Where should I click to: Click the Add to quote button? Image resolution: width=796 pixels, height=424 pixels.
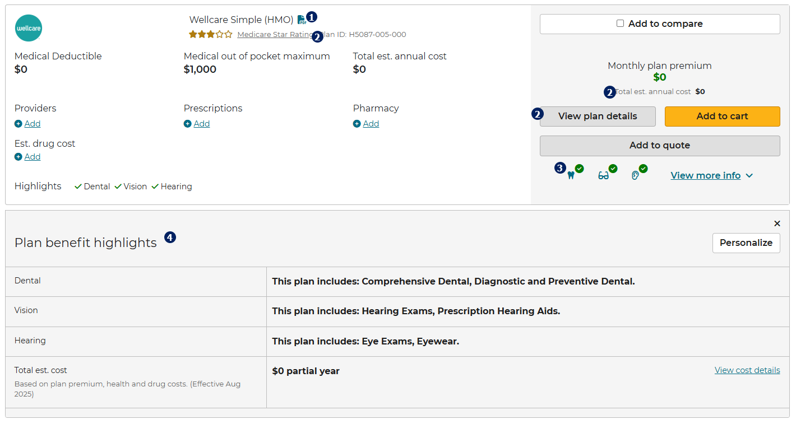[x=660, y=146]
